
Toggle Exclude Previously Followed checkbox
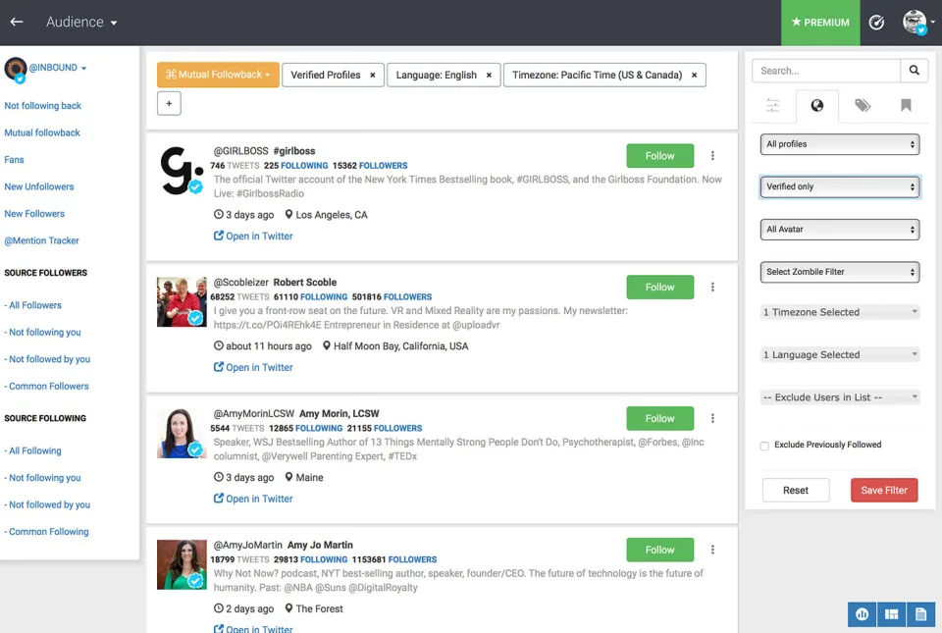point(764,446)
